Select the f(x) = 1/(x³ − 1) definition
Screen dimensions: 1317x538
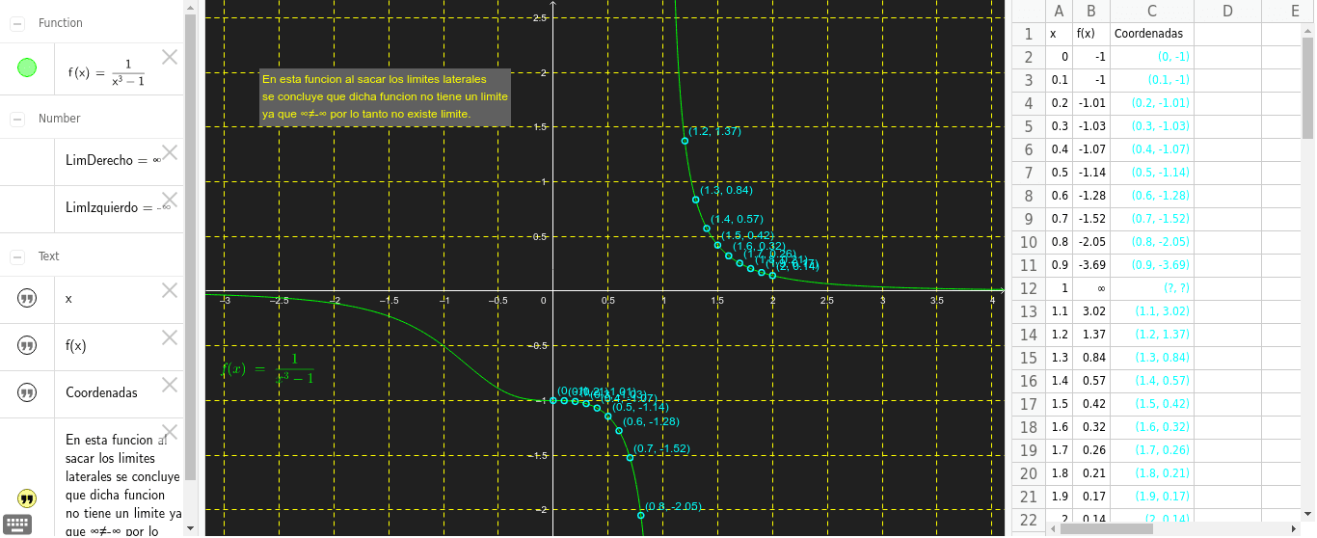106,72
